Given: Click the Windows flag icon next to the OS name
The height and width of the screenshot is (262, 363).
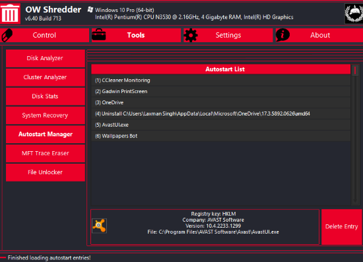Looking at the screenshot, I should (90, 9).
